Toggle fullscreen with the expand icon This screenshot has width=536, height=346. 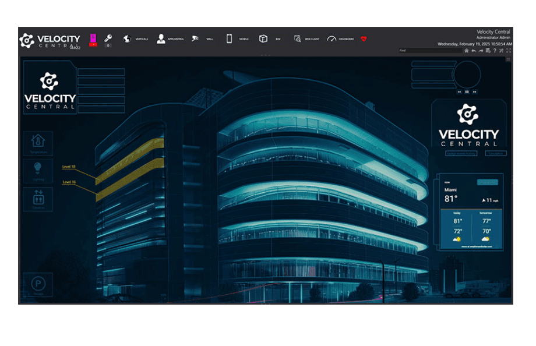508,51
